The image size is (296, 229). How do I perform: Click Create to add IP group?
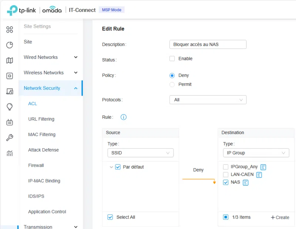point(280,218)
